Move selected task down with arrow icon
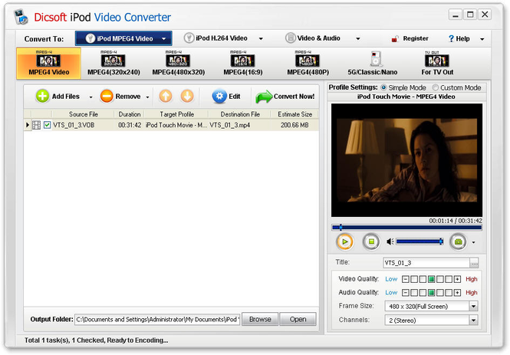Viewport: 510px width, 355px height. (187, 97)
